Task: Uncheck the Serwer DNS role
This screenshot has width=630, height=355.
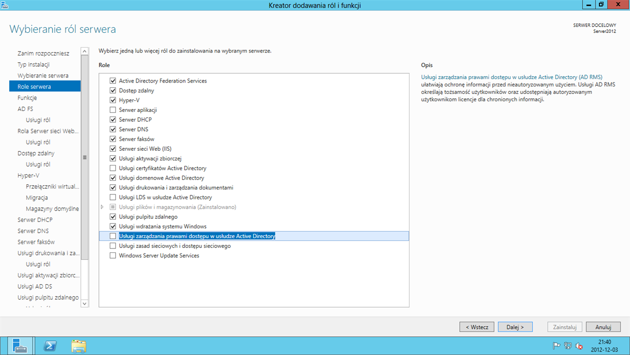Action: pos(113,129)
